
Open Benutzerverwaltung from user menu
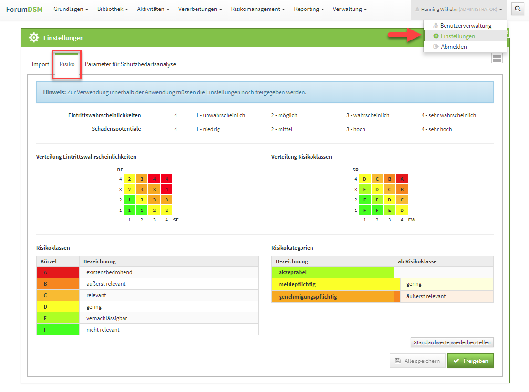[x=465, y=26]
